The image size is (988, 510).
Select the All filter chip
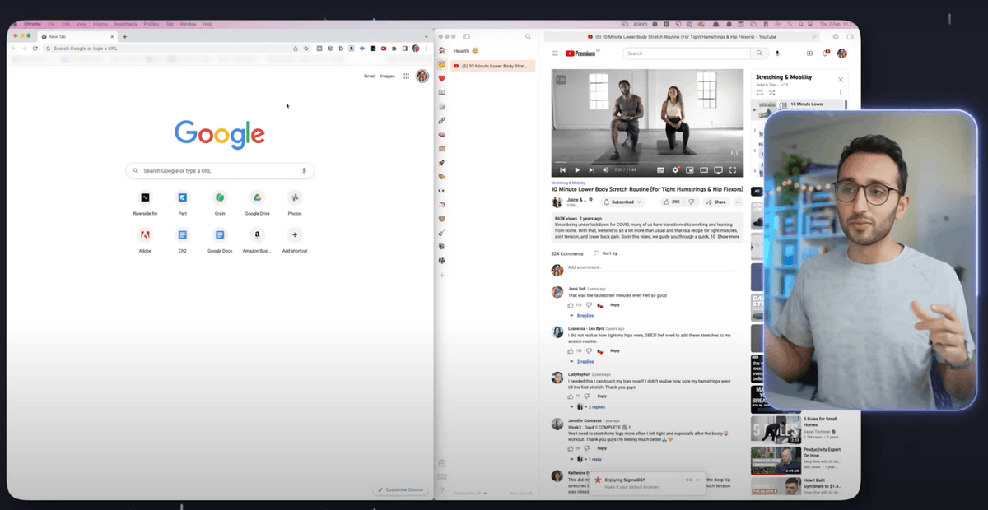[x=757, y=191]
